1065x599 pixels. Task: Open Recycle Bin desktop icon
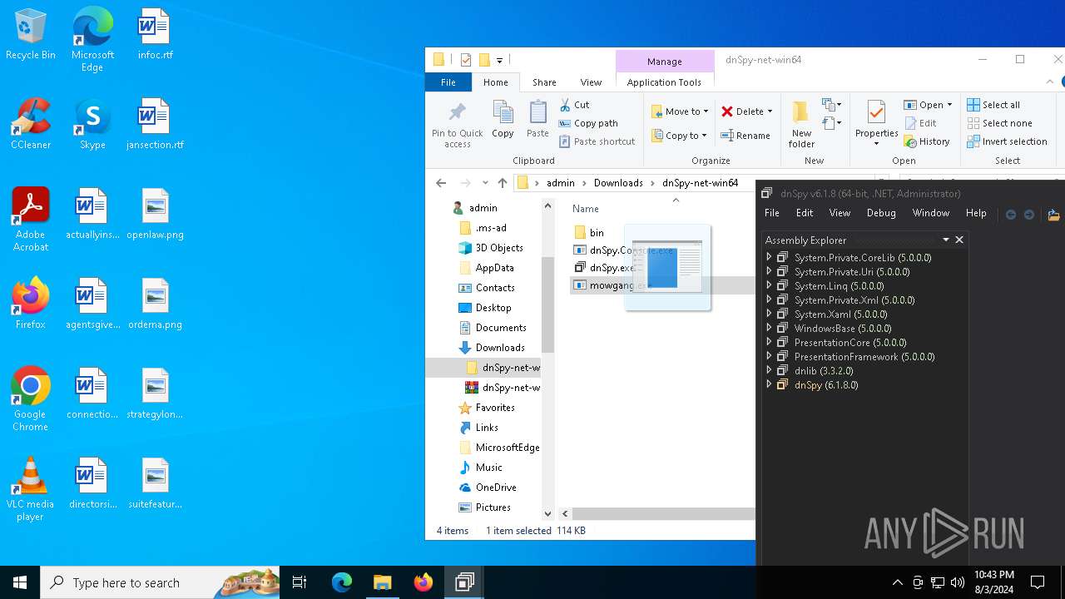coord(31,35)
